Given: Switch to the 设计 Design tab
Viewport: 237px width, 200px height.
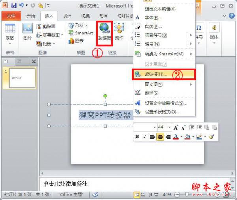Looking at the screenshot, I should (67, 16).
